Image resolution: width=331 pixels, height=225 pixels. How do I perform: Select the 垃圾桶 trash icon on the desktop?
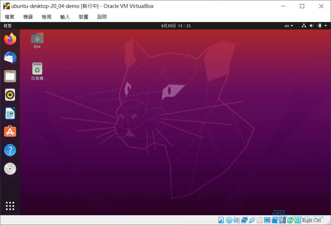click(x=37, y=71)
